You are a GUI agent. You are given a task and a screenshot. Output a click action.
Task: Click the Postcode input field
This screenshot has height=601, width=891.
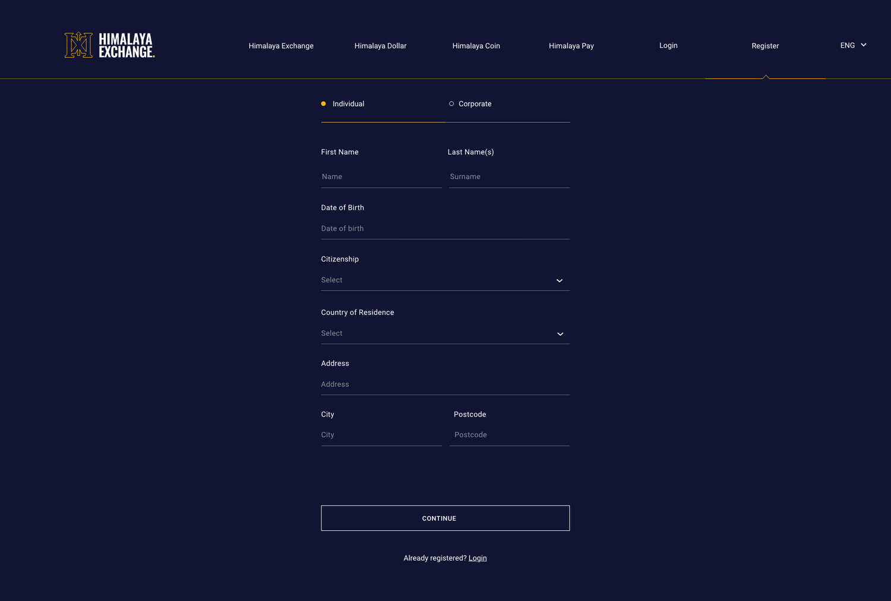point(510,435)
